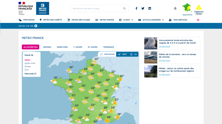Select the 7 Jours tab
This screenshot has width=222, height=124.
78,47
